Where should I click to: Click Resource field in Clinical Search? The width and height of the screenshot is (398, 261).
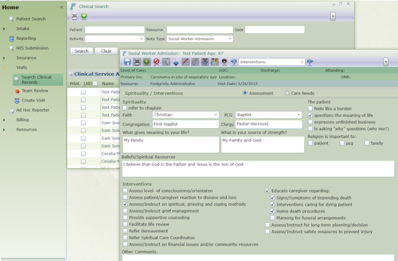pyautogui.click(x=200, y=30)
